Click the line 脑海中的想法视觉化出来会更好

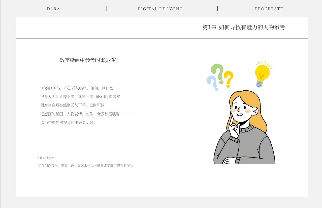pos(68,123)
